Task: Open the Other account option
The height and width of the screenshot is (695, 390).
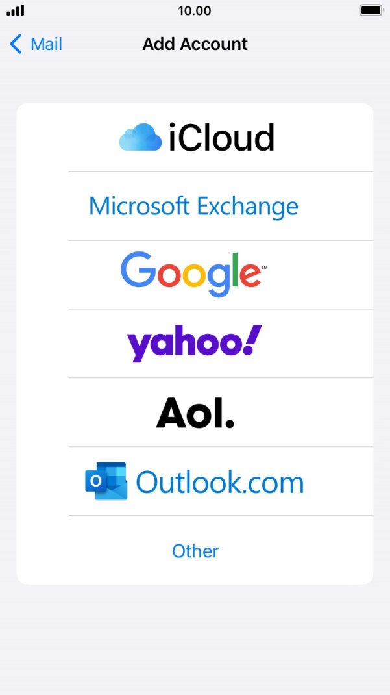Action: (195, 551)
